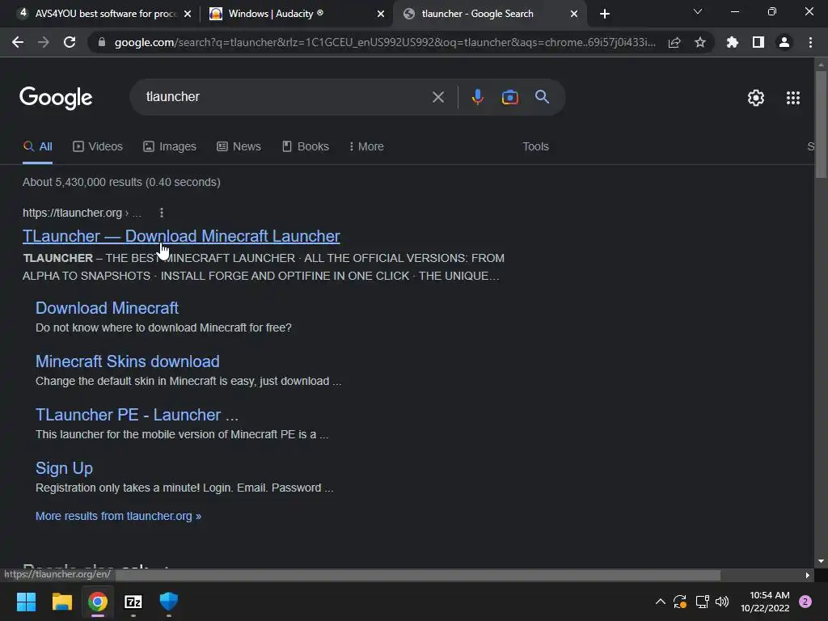The image size is (828, 621).
Task: Bookmark this page with the star
Action: (700, 42)
